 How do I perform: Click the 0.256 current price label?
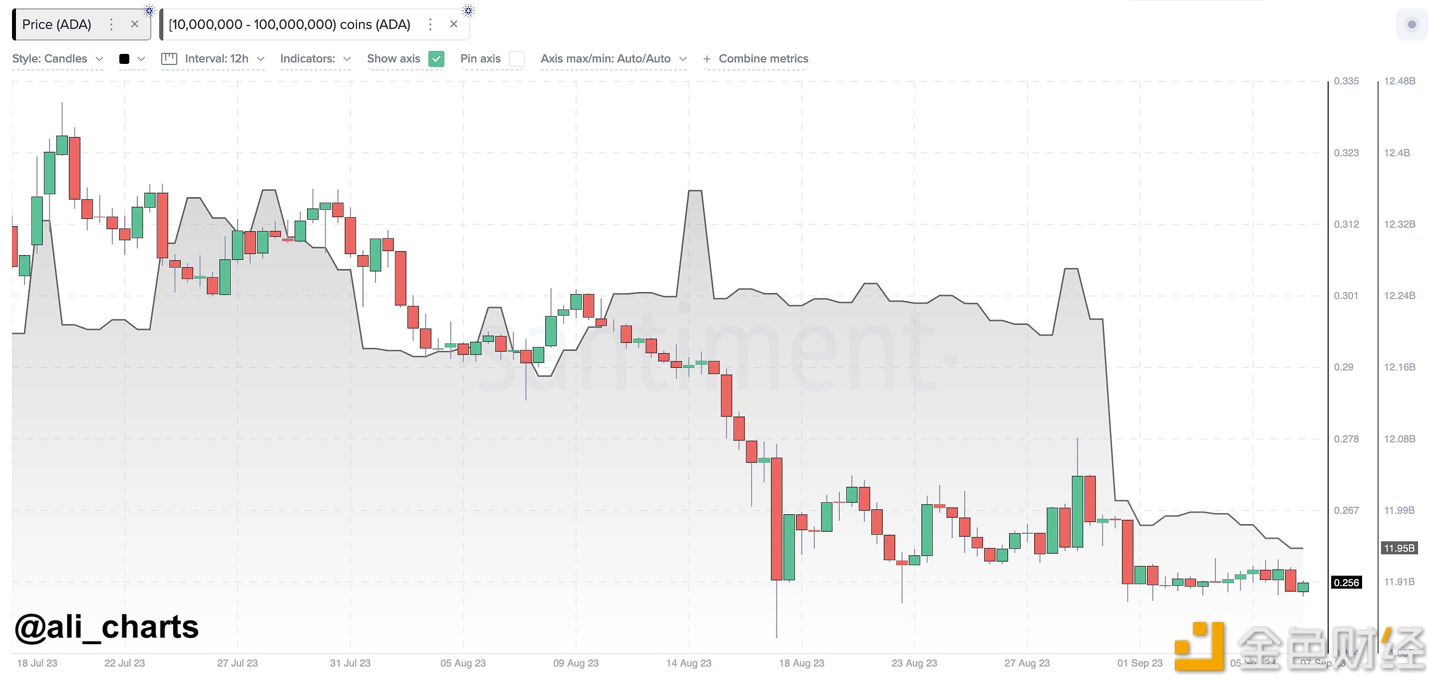[1346, 583]
